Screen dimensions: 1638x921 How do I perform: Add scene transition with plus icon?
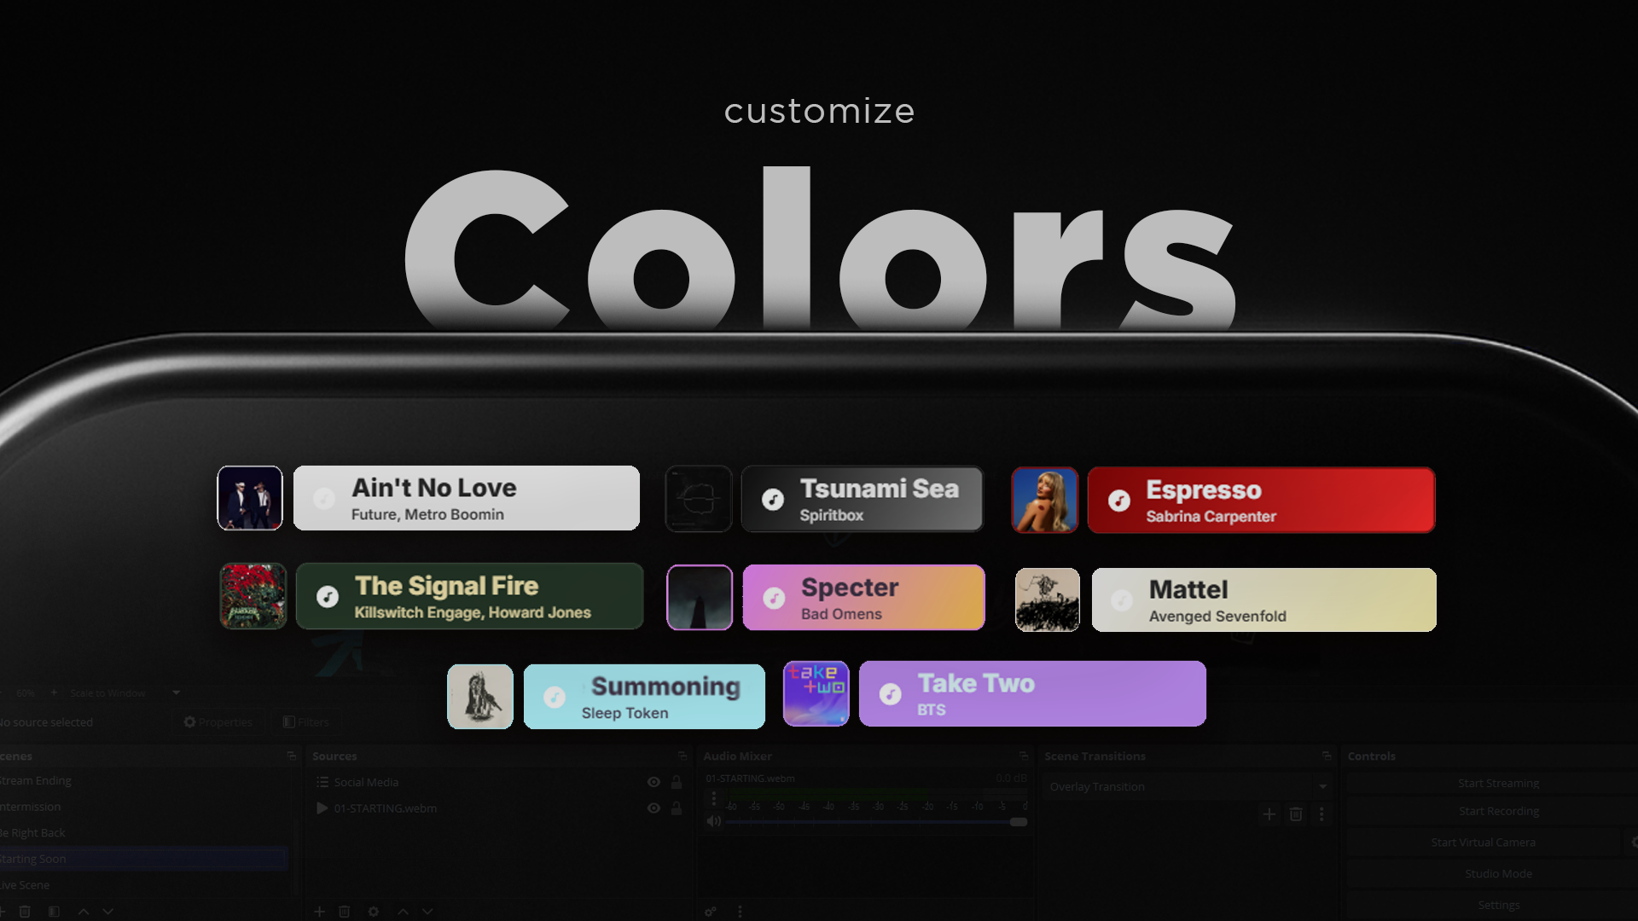pyautogui.click(x=1269, y=814)
